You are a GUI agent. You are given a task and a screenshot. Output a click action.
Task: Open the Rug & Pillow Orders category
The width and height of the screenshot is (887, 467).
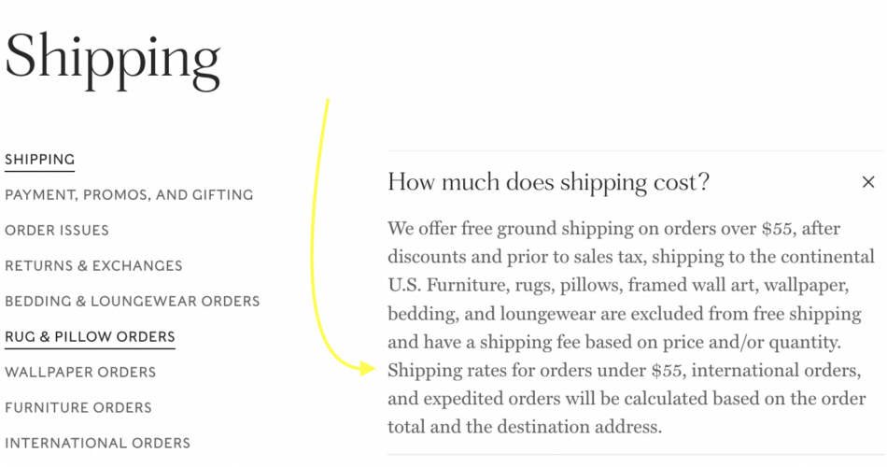coord(90,337)
